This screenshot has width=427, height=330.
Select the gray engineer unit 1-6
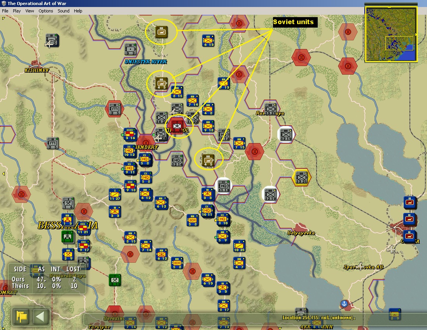68,203
